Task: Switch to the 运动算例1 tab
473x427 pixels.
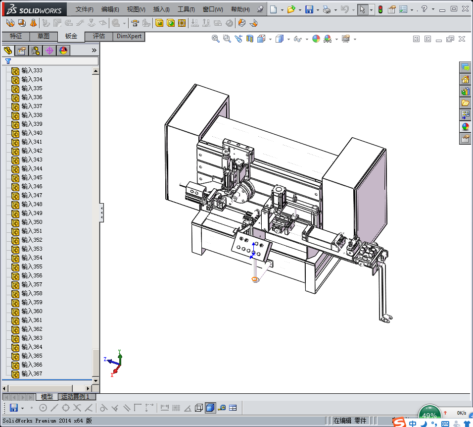Action: click(76, 397)
